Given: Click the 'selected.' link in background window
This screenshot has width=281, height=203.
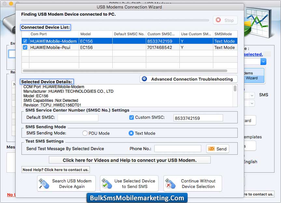Looking at the screenshot, I should tap(253, 54).
